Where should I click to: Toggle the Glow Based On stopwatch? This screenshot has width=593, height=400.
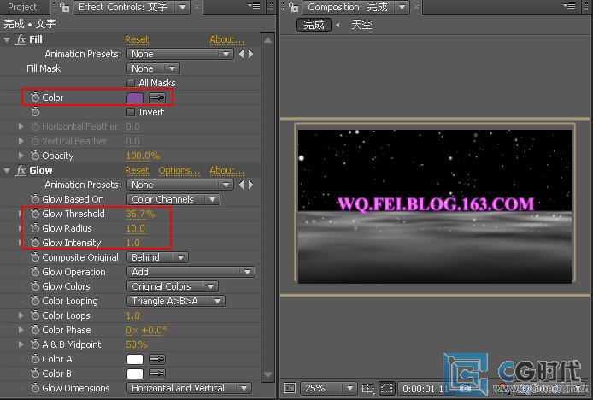tap(35, 199)
